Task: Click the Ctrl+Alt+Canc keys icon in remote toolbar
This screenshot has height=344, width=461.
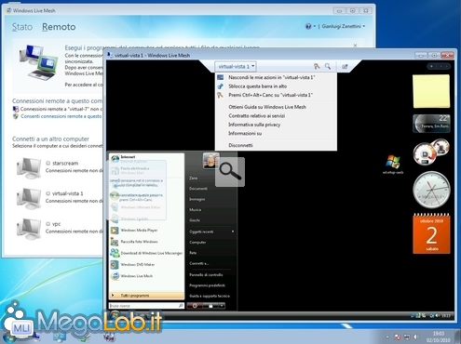Action: tap(317, 66)
